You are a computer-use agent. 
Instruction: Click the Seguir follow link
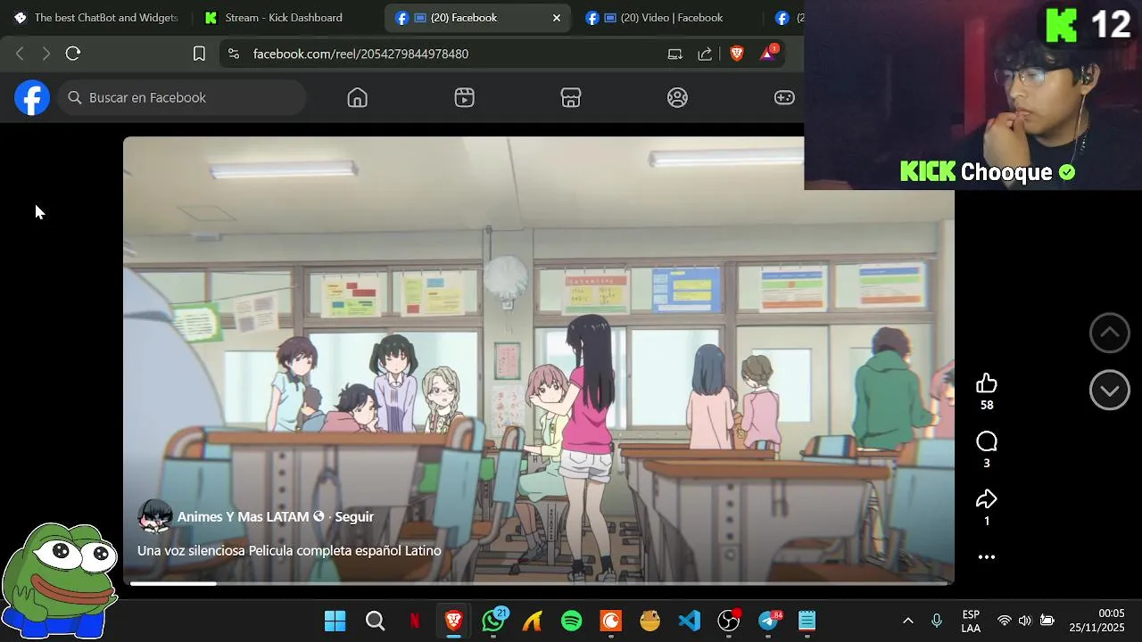point(354,516)
